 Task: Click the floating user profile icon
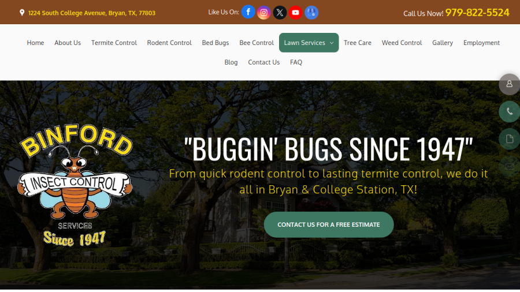point(510,84)
